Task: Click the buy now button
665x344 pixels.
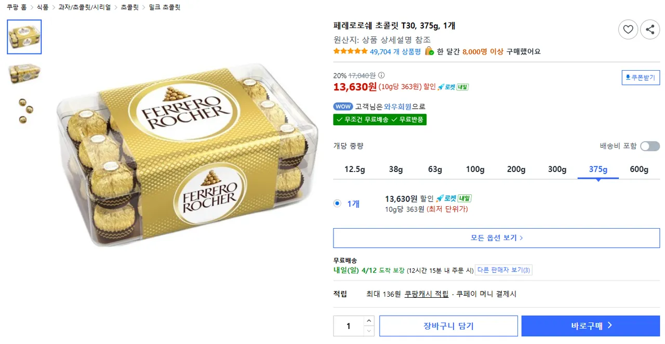Action: click(591, 326)
